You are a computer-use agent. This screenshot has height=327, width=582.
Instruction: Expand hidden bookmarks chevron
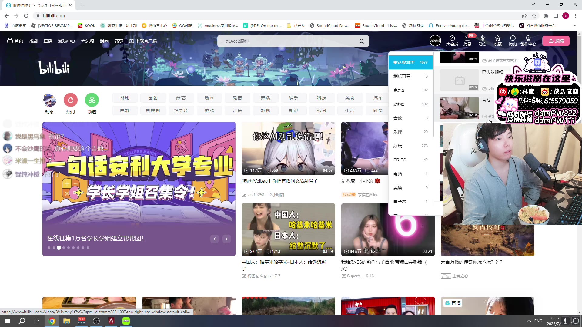click(x=575, y=25)
